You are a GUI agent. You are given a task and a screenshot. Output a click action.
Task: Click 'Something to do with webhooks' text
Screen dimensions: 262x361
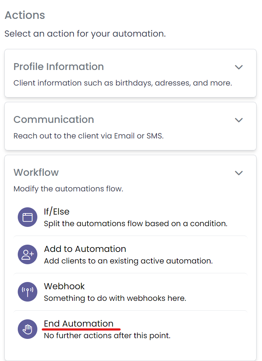pos(115,298)
